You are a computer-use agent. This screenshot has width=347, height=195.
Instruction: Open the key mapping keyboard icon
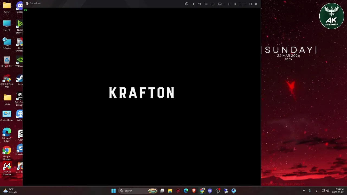pyautogui.click(x=206, y=4)
